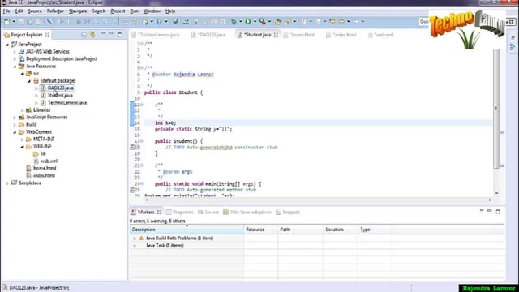This screenshot has height=292, width=519.
Task: Close the Project Explorer view
Action: 47,35
